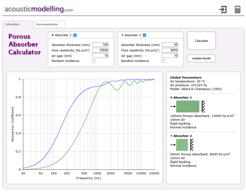246x192 pixels.
Task: Click the acousticmodelling.com logo
Action: 39,9
